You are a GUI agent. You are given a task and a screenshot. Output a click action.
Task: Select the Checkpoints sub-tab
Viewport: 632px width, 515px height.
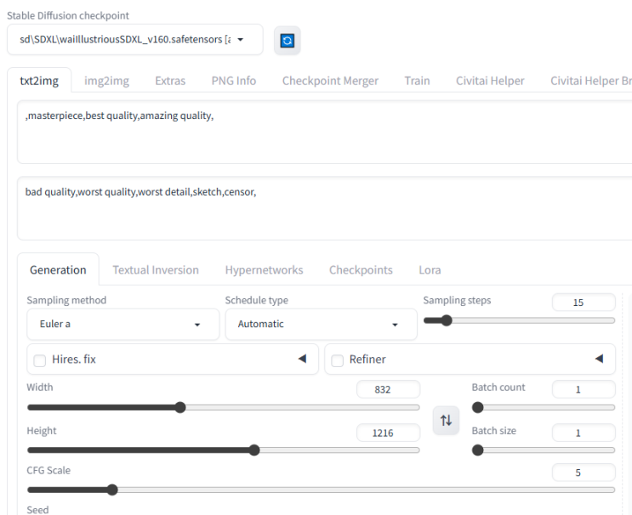coord(361,269)
